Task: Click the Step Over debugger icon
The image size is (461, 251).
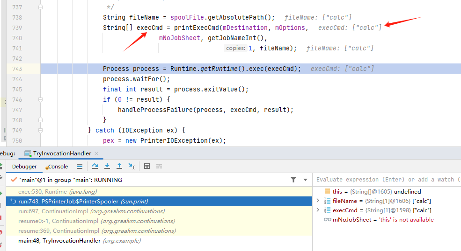Action: 95,166
